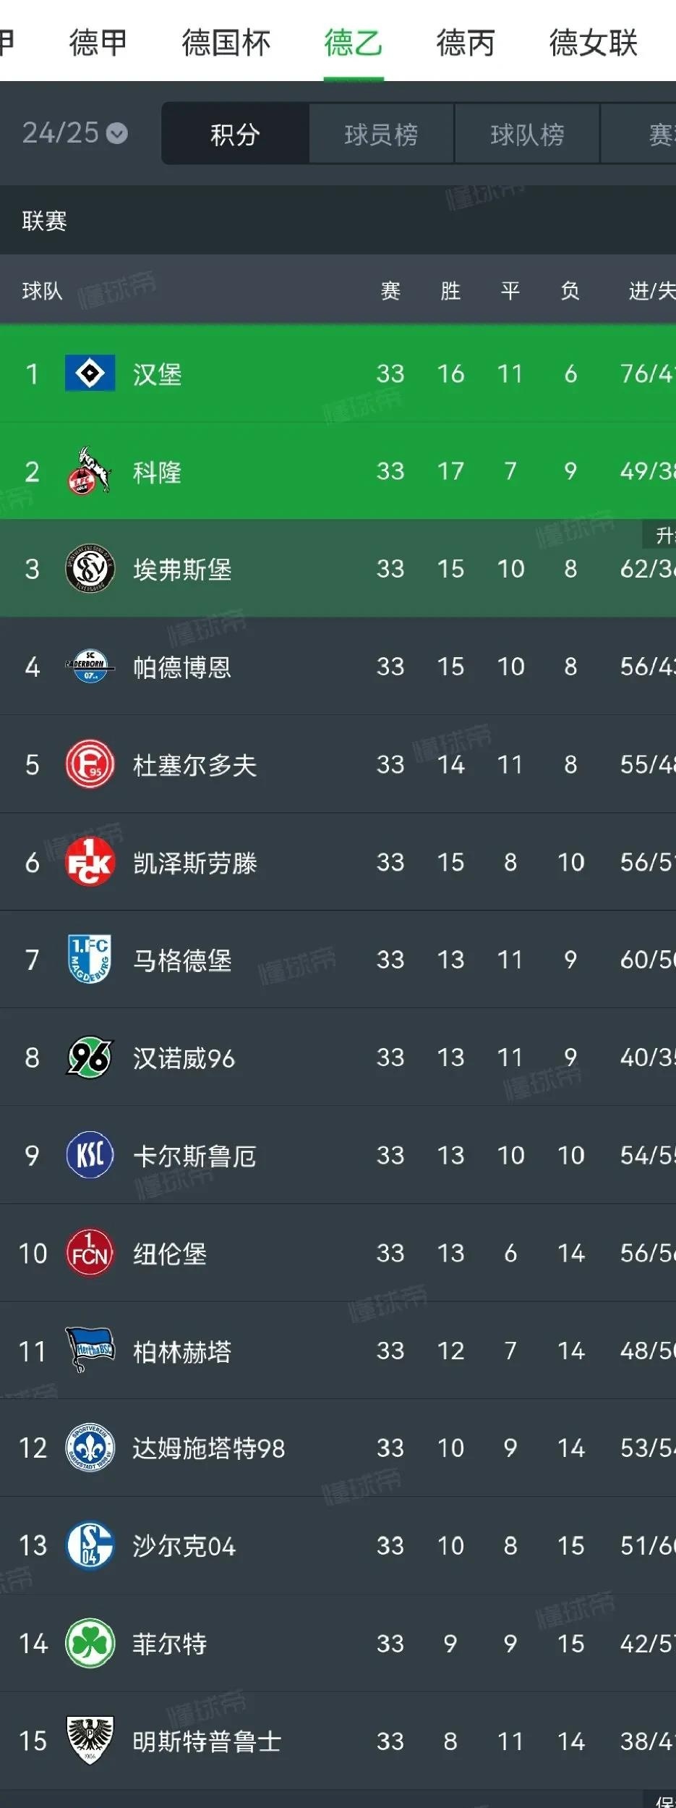Screen dimensions: 676x1808
Task: Select the 球队榜 team ranking button
Action: [x=527, y=134]
